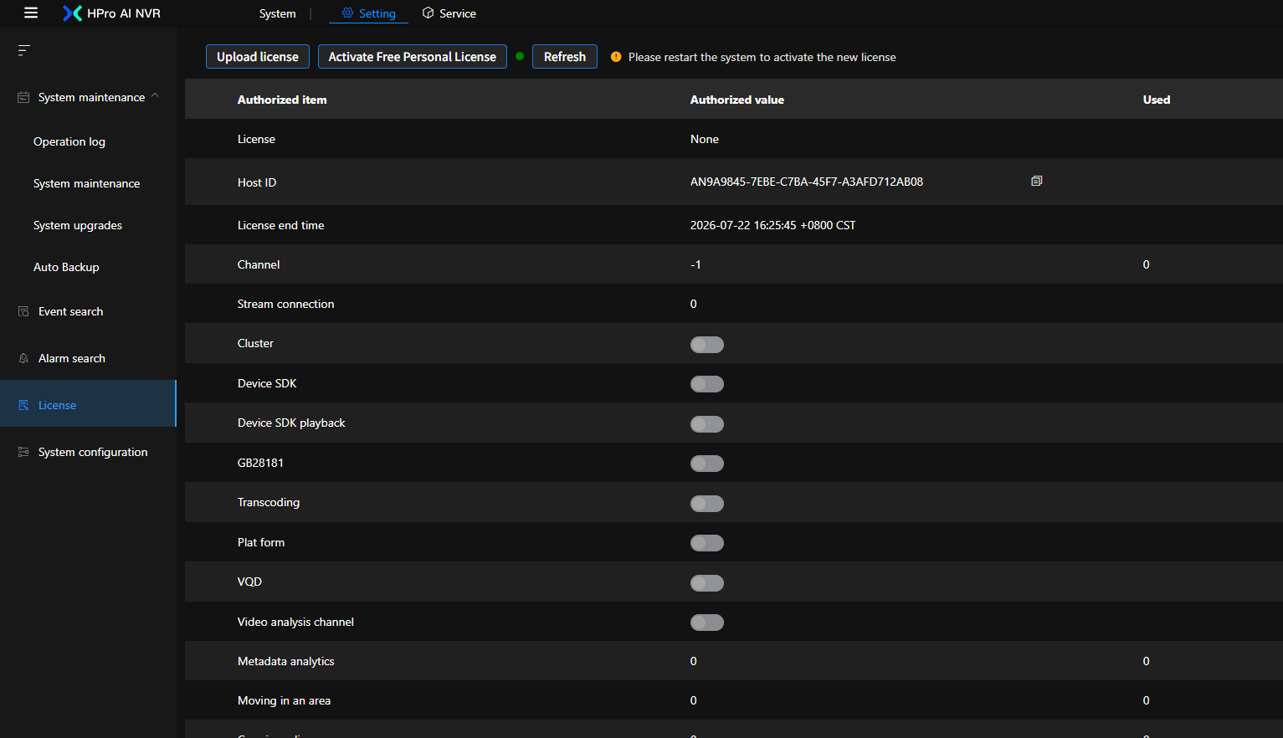Click the Metadata analytics row label

coord(286,661)
